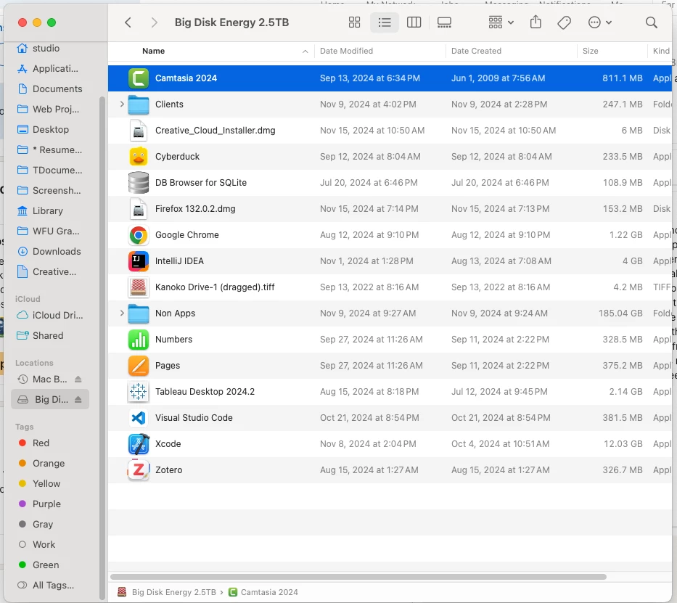
Task: Select the Firefox 132.0.2.dmg file icon
Action: point(139,208)
